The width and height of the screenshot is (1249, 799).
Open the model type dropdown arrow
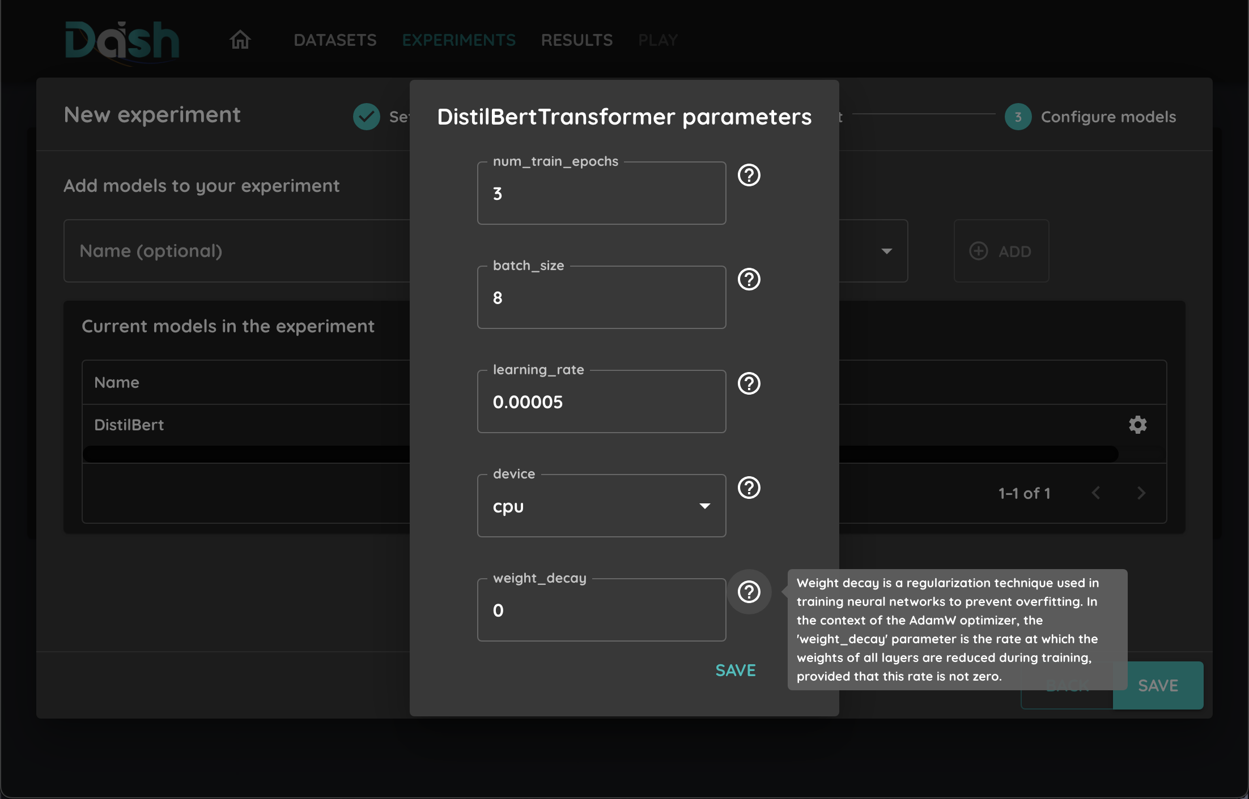click(886, 251)
